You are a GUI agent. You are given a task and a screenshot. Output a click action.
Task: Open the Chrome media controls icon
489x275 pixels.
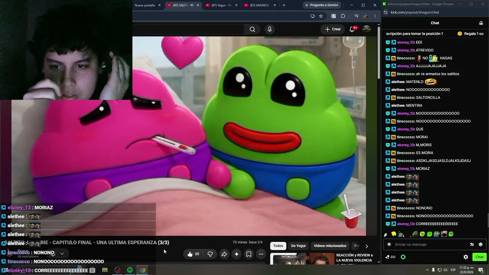coord(356,16)
